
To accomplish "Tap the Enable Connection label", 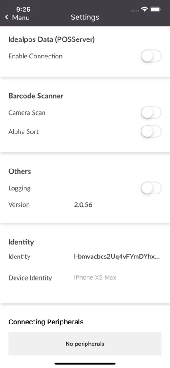I will point(35,56).
